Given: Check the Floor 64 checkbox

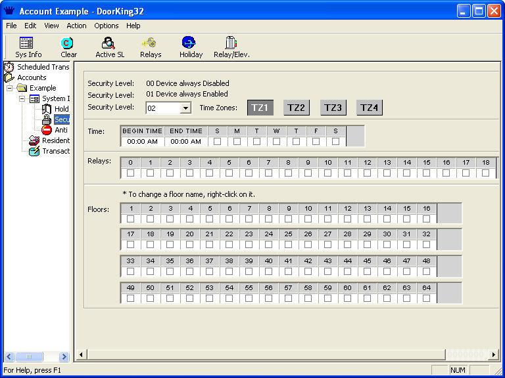Looking at the screenshot, I should pos(426,299).
